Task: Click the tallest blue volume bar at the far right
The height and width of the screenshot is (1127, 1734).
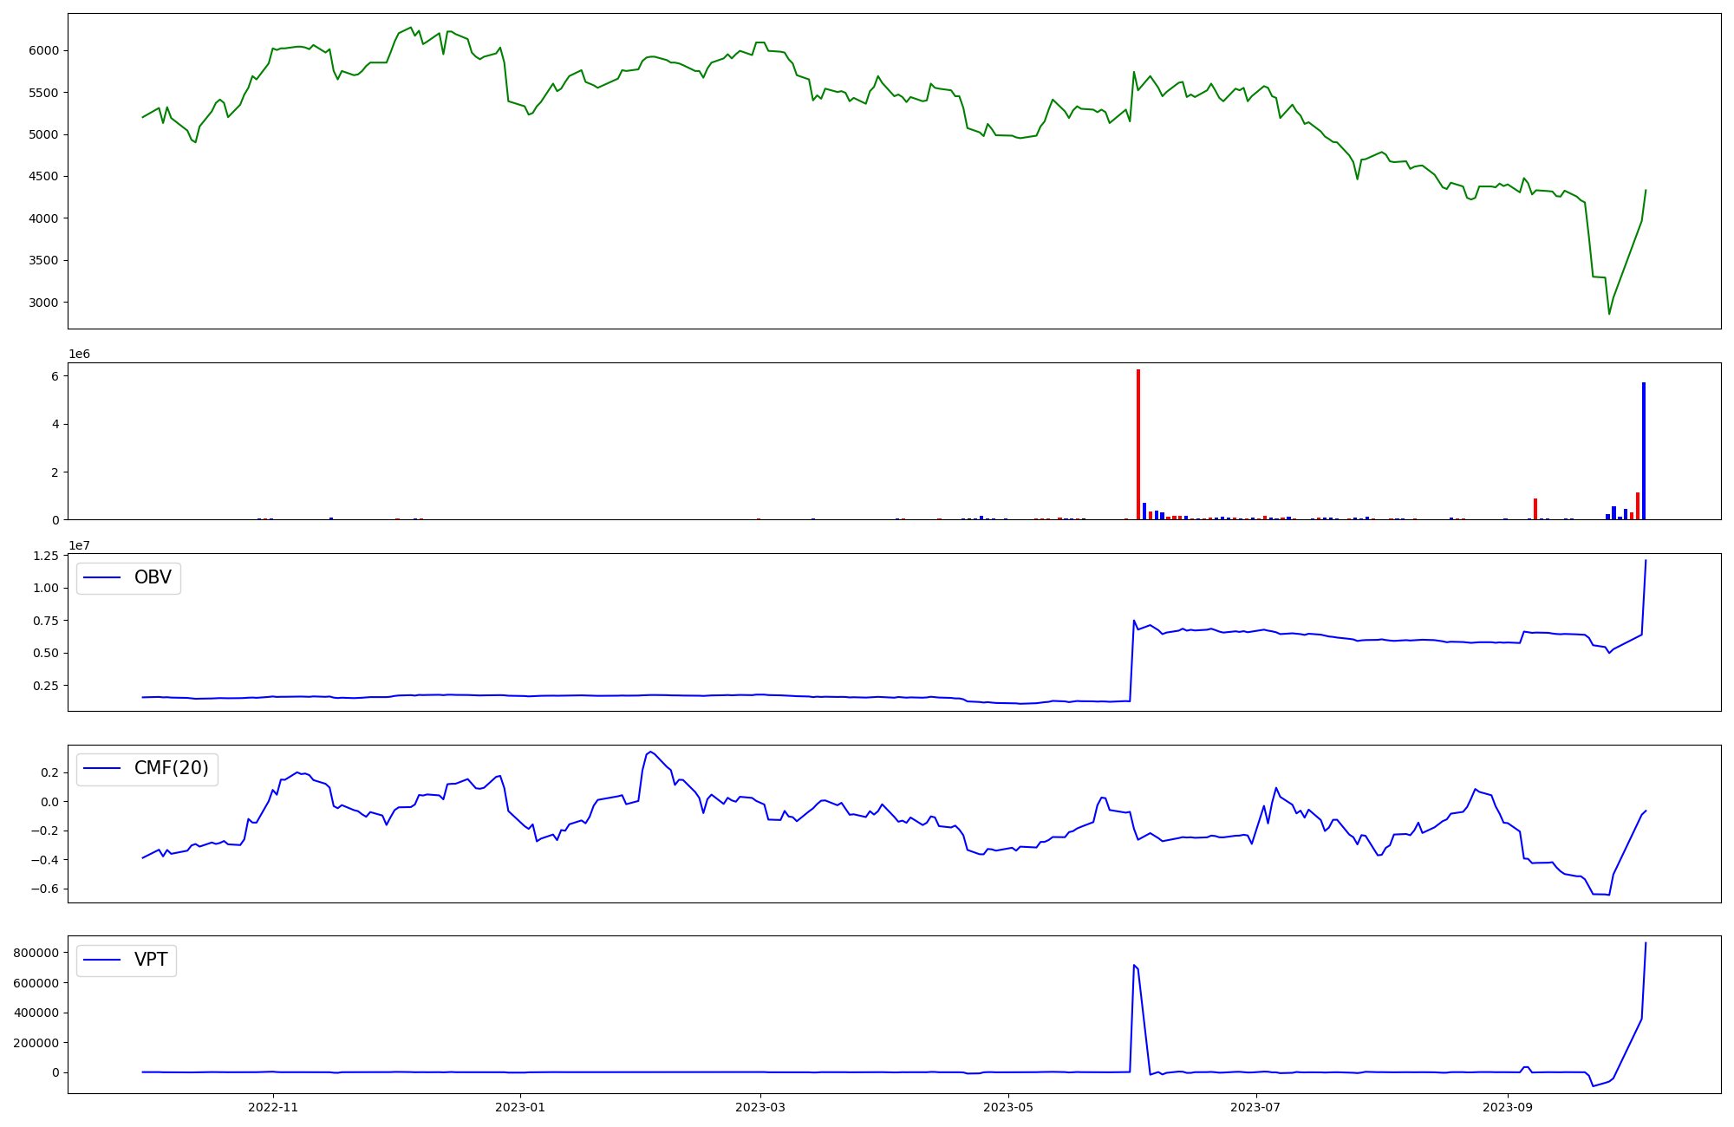Action: (x=1643, y=451)
